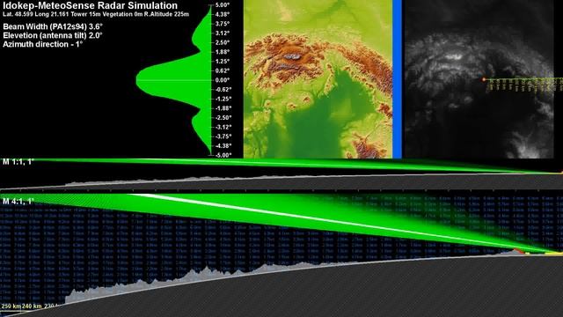
Task: Click the 0.00° beam axis label
Action: 223,80
